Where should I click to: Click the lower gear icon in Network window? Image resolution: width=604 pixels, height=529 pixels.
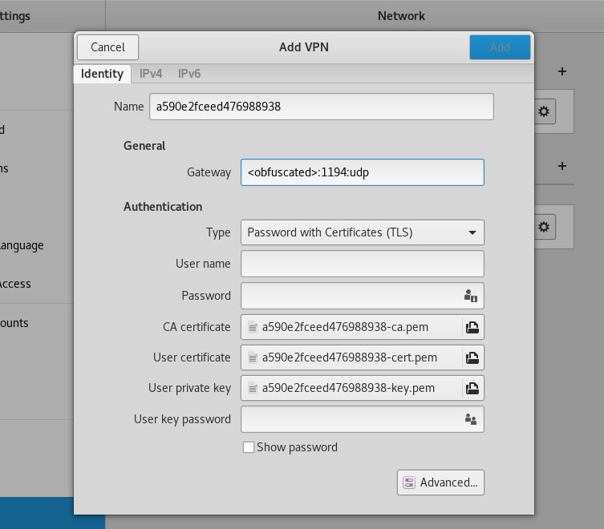(544, 227)
